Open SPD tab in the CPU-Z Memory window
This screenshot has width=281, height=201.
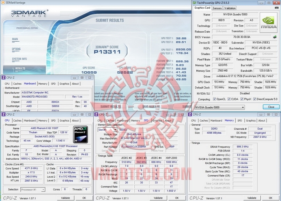[x=240, y=120]
